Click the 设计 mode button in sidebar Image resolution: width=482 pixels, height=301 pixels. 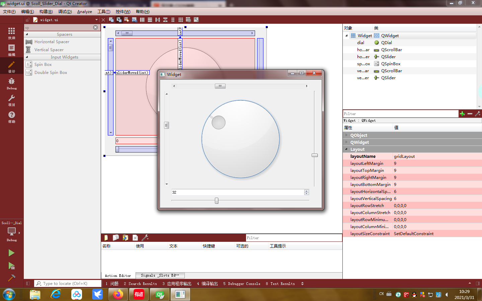pos(11,66)
